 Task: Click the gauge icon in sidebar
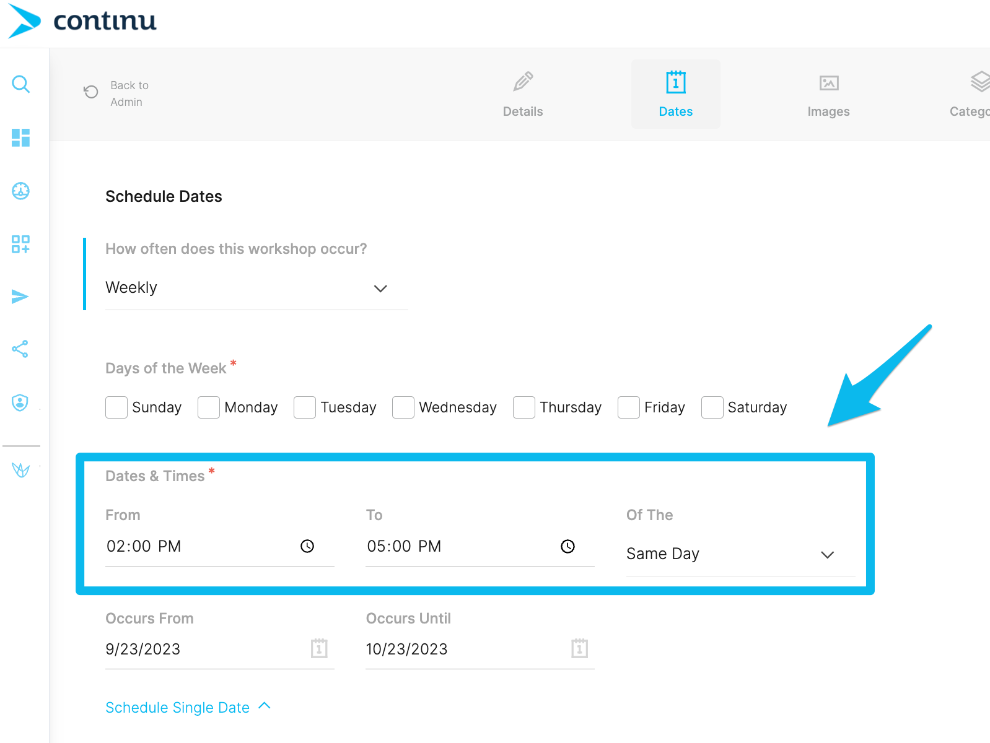pyautogui.click(x=21, y=191)
